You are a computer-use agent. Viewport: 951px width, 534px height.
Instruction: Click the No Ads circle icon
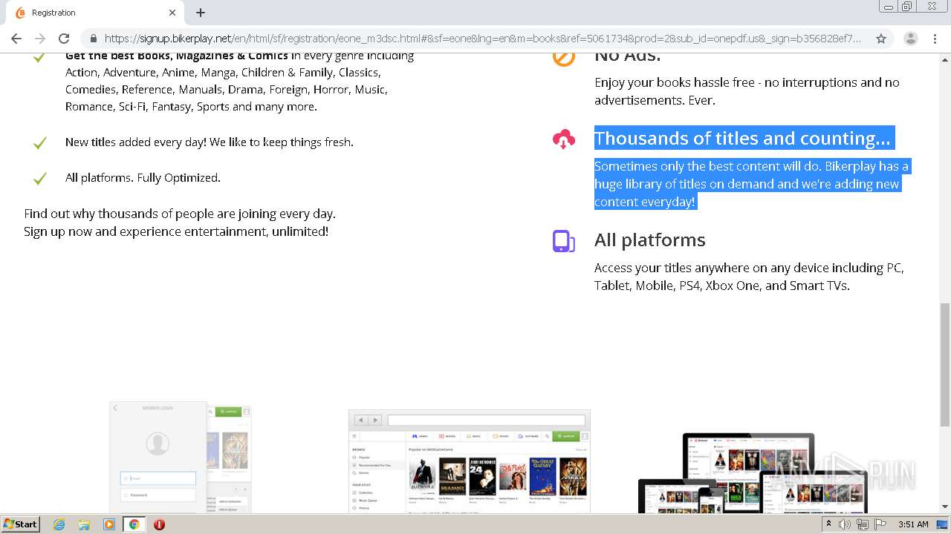tap(564, 57)
